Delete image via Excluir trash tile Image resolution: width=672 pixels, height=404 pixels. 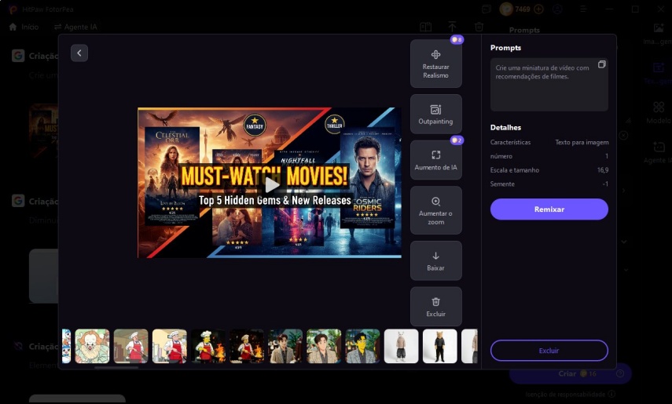[x=436, y=307]
